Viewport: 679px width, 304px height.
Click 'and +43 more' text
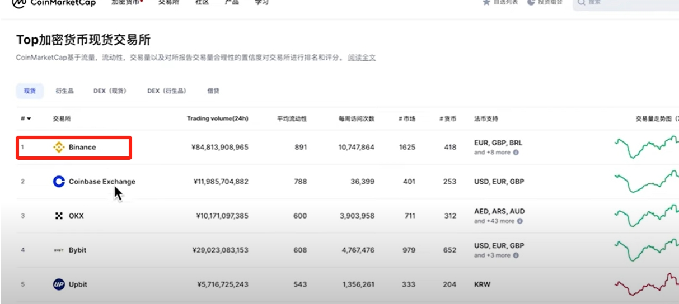tap(494, 221)
